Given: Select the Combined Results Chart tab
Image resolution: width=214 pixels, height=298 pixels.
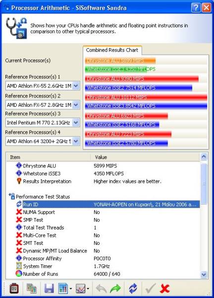Looking at the screenshot, I should click(x=112, y=50).
